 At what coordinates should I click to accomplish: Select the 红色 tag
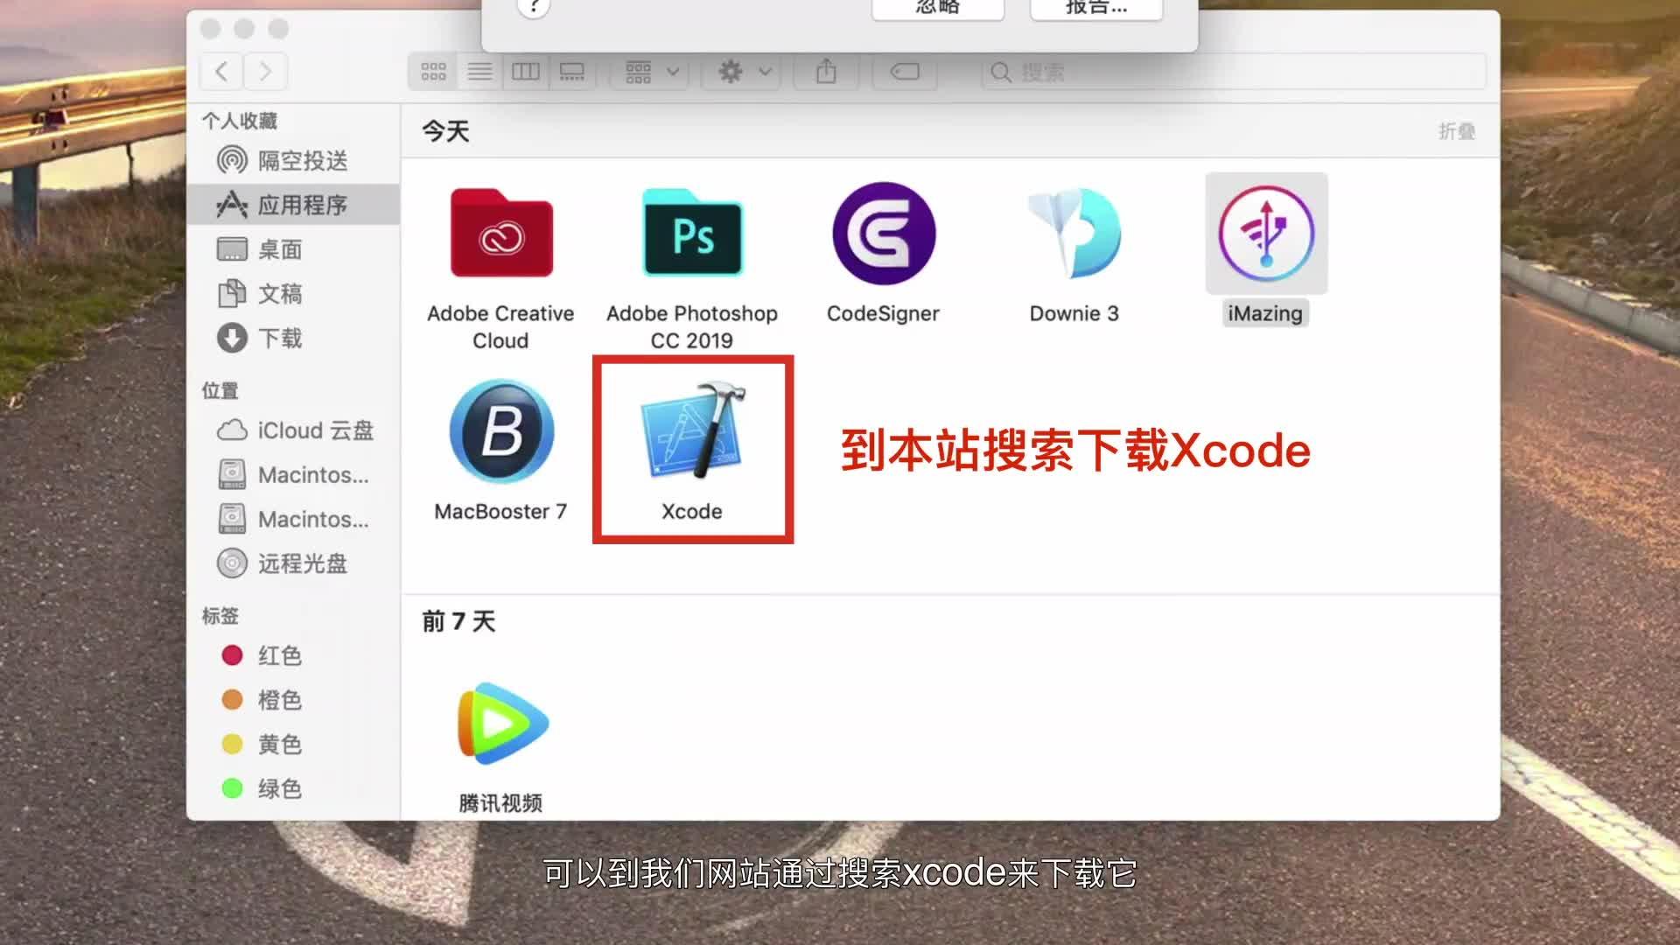[293, 655]
